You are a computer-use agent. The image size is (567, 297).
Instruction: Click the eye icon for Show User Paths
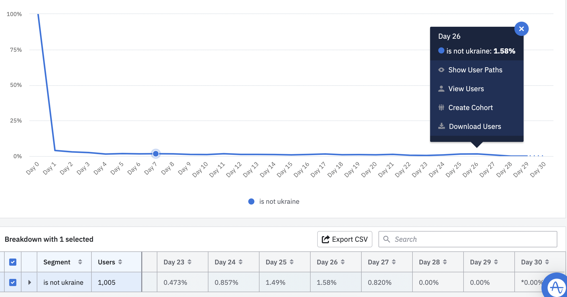click(441, 70)
